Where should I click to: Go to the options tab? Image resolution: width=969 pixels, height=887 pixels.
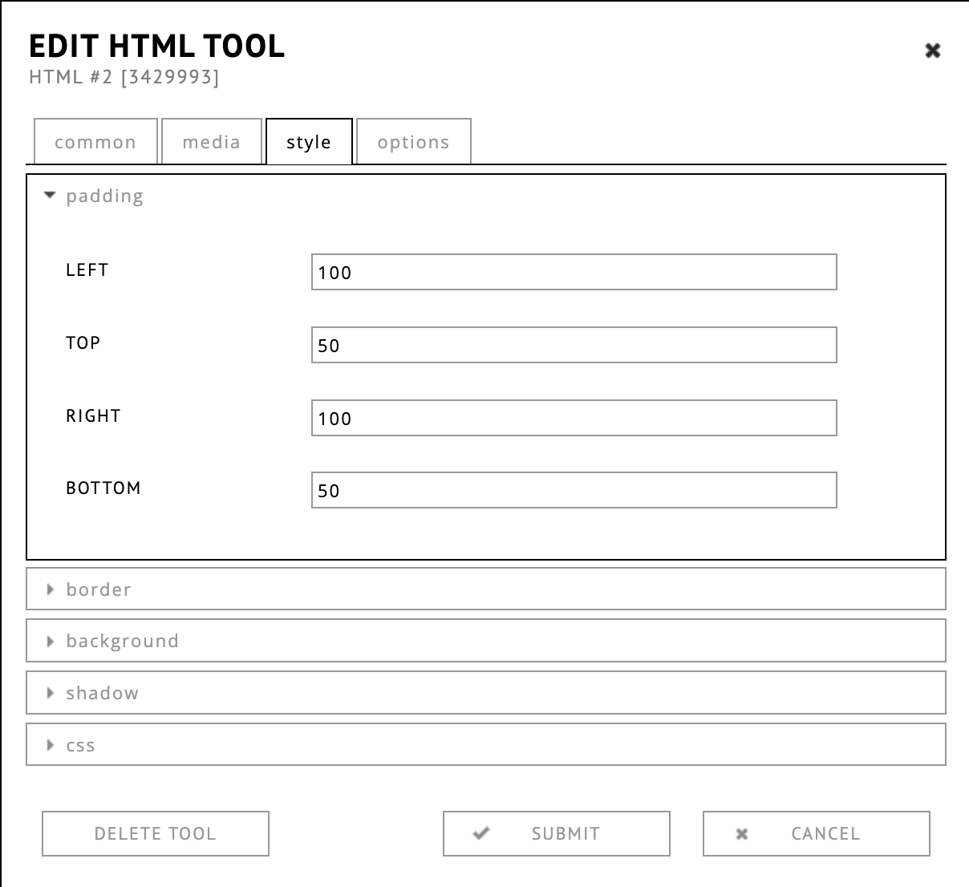(x=413, y=142)
